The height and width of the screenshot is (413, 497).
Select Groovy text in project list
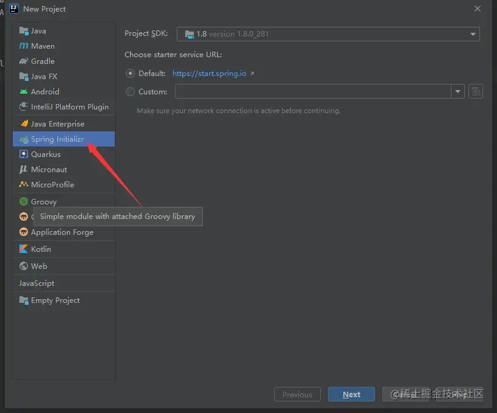coord(44,202)
